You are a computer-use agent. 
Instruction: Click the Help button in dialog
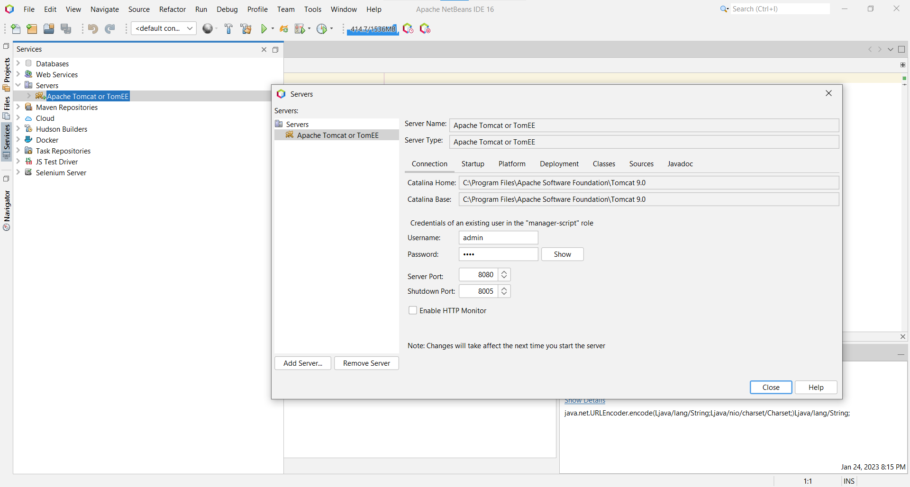coord(816,388)
